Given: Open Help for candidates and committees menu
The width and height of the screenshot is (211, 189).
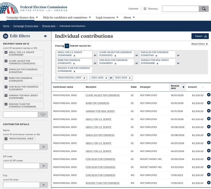Looking at the screenshot, I should coord(67,17).
